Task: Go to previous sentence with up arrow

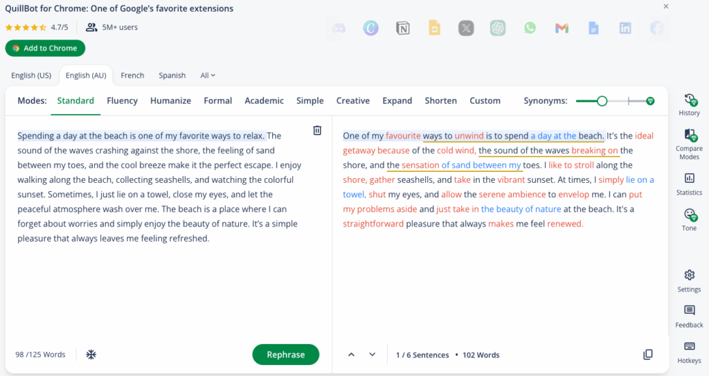Action: click(x=351, y=355)
